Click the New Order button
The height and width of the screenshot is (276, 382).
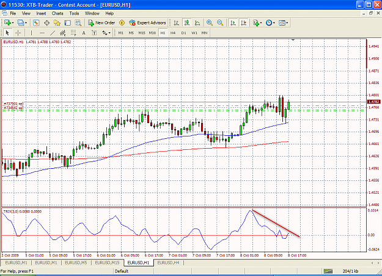tap(101, 23)
